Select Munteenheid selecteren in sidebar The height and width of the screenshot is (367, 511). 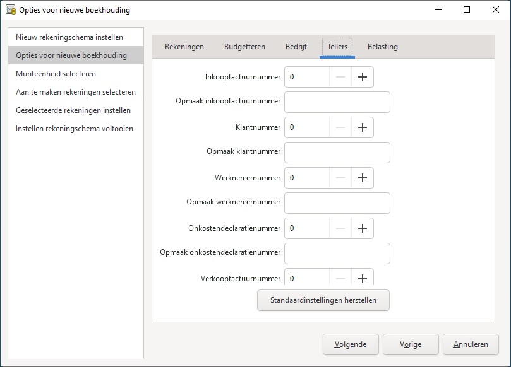[x=56, y=74]
